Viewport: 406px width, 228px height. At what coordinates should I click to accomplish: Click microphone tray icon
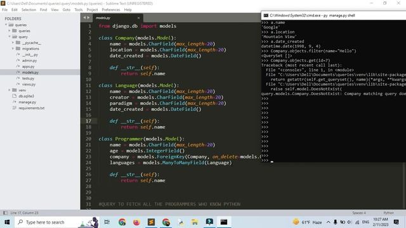336,222
